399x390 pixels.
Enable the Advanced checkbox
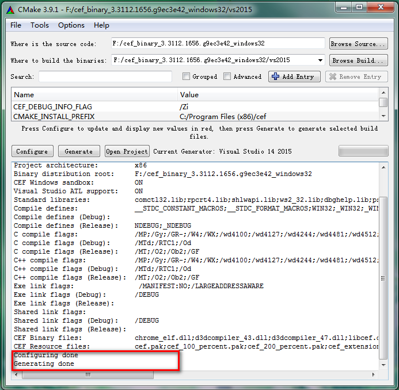(227, 77)
